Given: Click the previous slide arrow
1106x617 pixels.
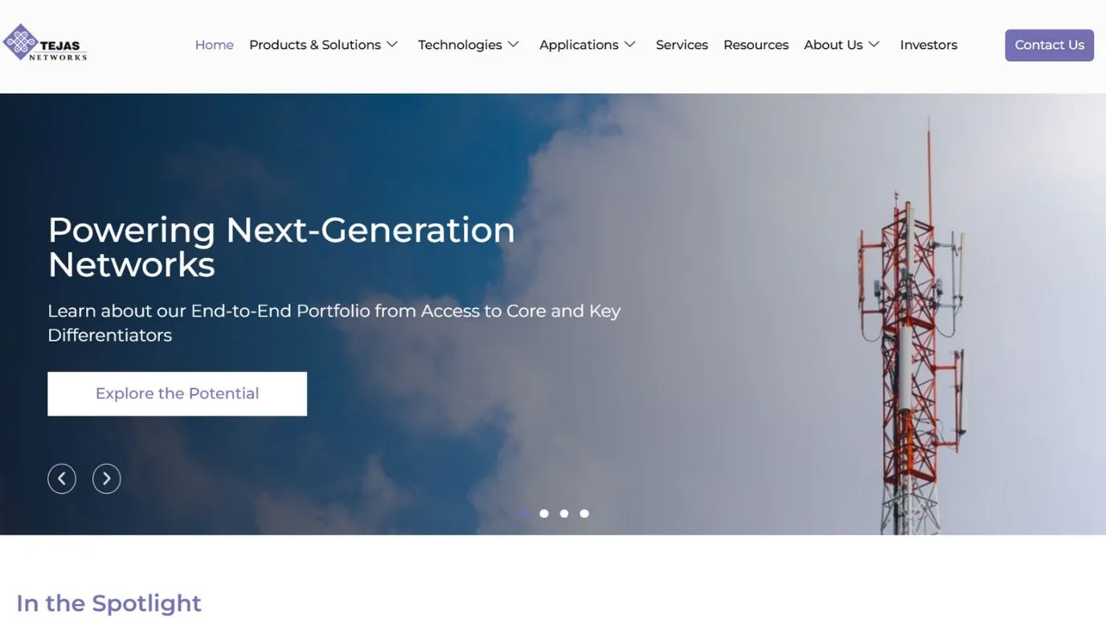Looking at the screenshot, I should [x=61, y=477].
